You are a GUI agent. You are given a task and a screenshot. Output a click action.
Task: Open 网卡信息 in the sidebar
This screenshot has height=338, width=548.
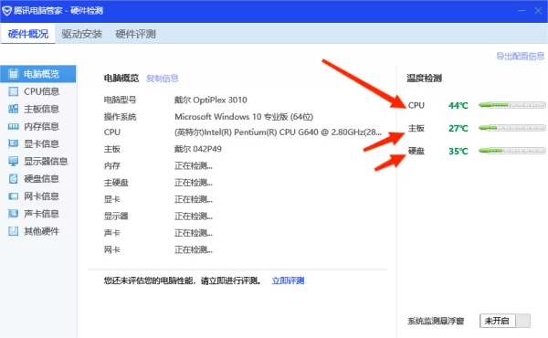coord(37,196)
